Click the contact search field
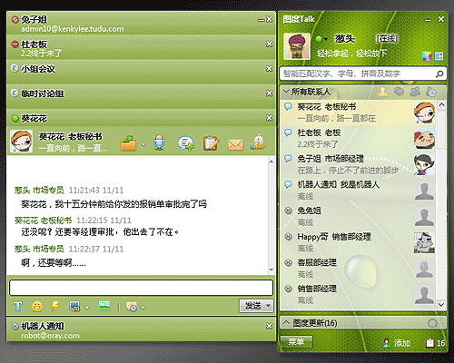Screen dimensions: 454x363 pyautogui.click(x=357, y=74)
